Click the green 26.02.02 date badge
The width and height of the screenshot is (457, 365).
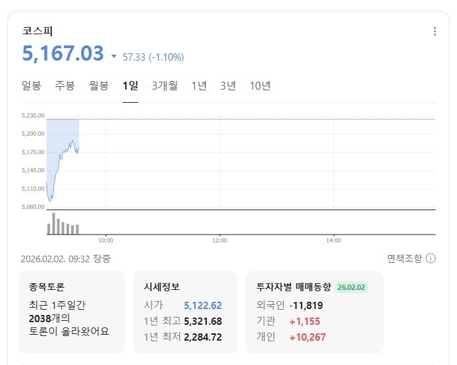(x=352, y=287)
